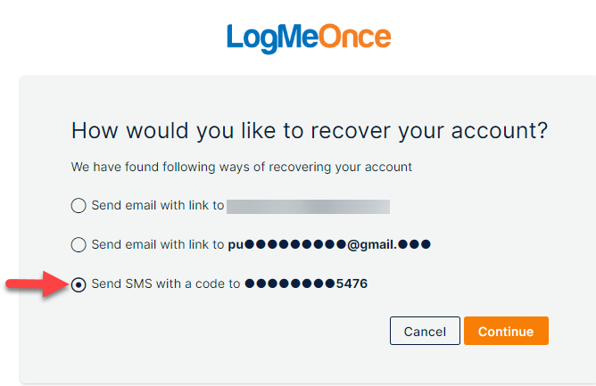Viewport: 596px width, 386px height.
Task: Cancel the account recovery
Action: point(425,331)
